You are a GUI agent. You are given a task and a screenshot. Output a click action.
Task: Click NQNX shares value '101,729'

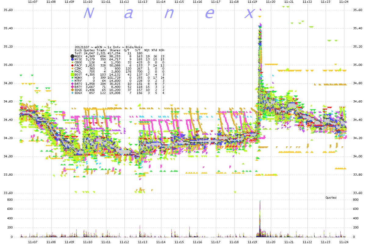(114, 77)
